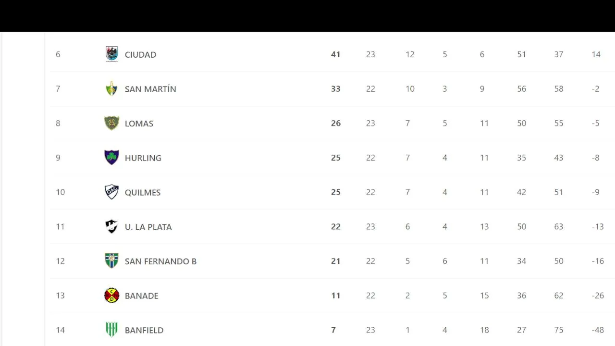This screenshot has height=346, width=615.
Task: Open the SAN MARTÍN team page
Action: point(150,89)
